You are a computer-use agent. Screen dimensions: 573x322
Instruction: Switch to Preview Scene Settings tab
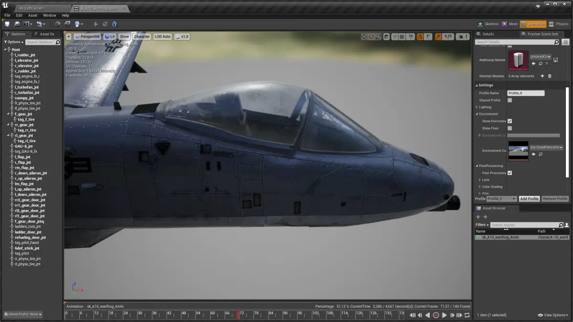(x=542, y=34)
